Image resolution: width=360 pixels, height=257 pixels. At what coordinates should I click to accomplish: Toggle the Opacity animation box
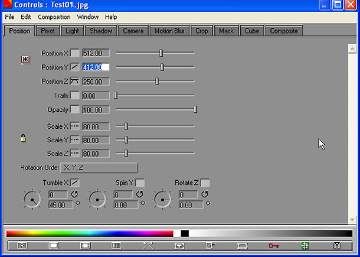coord(75,109)
